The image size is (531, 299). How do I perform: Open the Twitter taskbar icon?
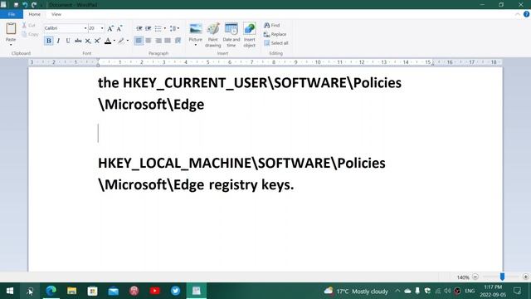pyautogui.click(x=175, y=291)
